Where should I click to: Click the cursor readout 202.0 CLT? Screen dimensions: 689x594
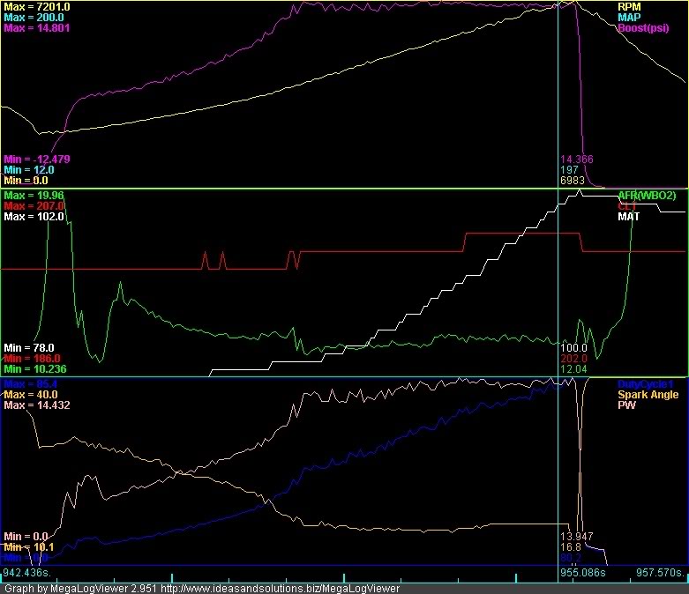point(574,359)
